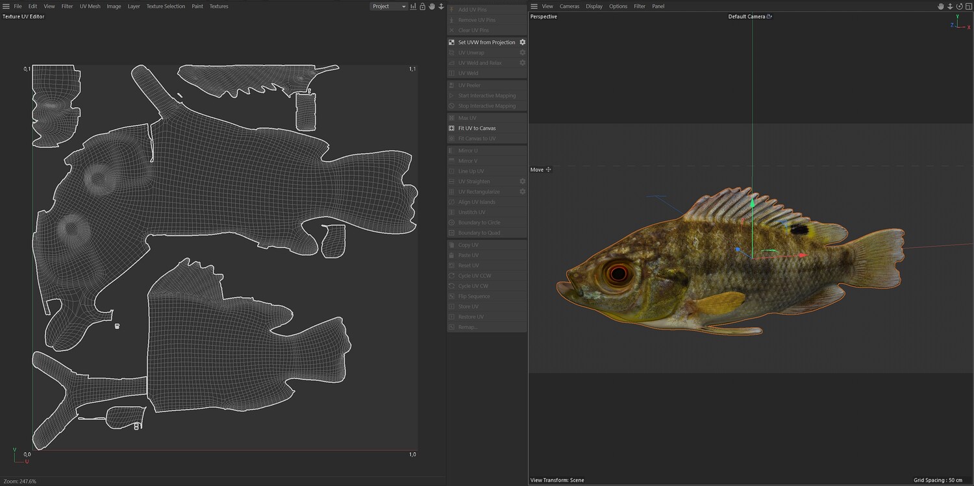Click Set UVW from Projection
This screenshot has height=486, width=974.
486,42
